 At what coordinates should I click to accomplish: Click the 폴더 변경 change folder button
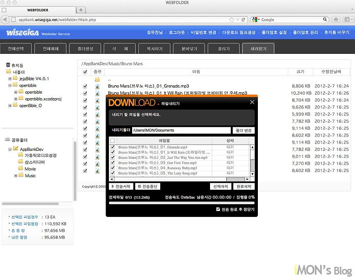pos(244,130)
